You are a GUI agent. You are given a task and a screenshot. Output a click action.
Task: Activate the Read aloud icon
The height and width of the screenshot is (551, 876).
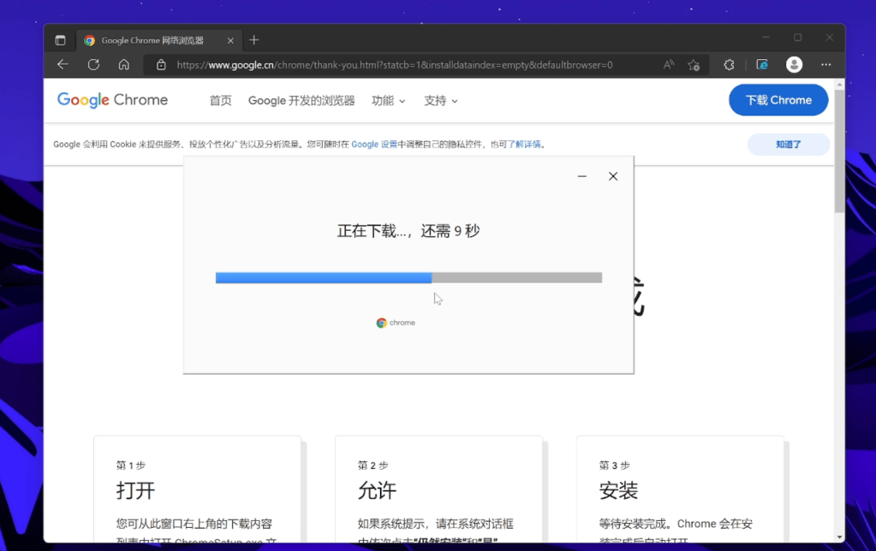[x=668, y=65]
